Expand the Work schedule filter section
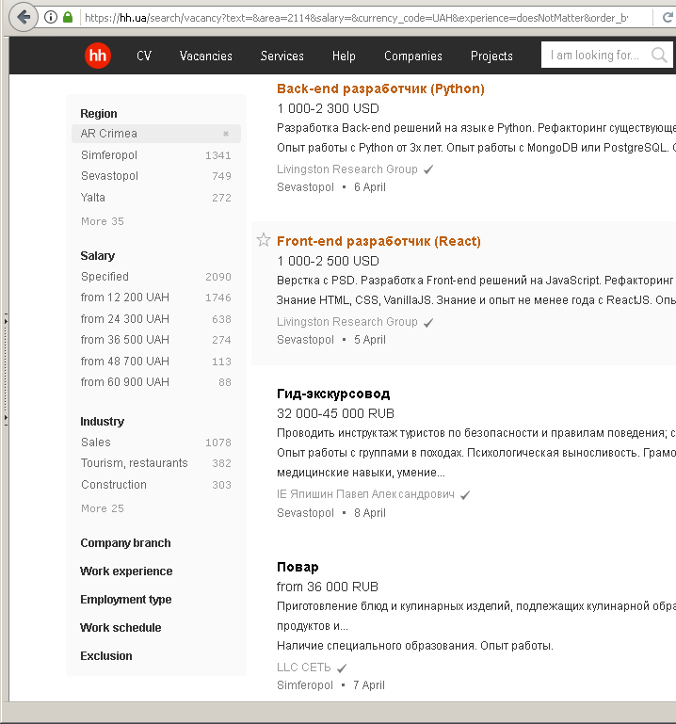 click(121, 627)
